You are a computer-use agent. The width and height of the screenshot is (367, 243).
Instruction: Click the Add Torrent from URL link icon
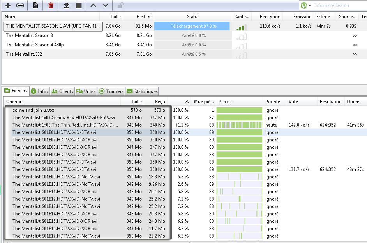pos(20,5)
